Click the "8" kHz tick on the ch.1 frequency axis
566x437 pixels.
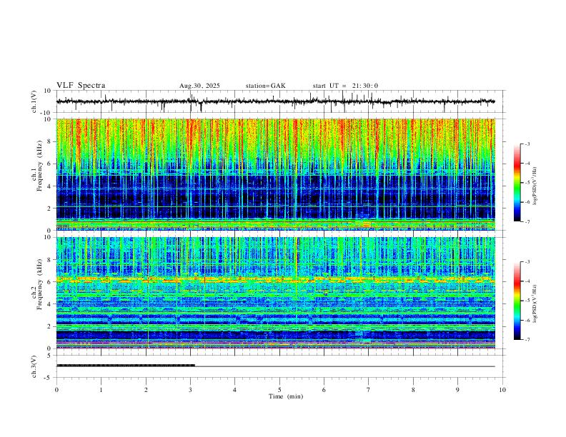coord(49,141)
